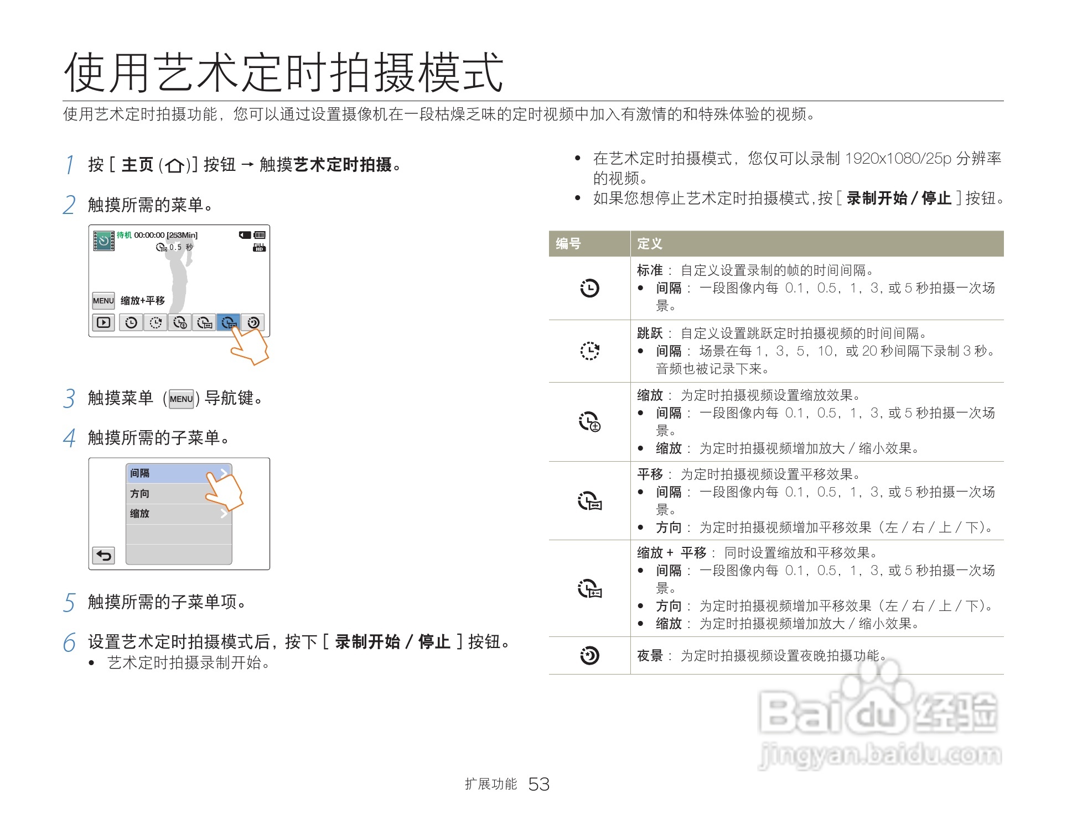The image size is (1067, 815).
Task: Tap the playback icon in the camera screen's icon row
Action: coord(103,322)
